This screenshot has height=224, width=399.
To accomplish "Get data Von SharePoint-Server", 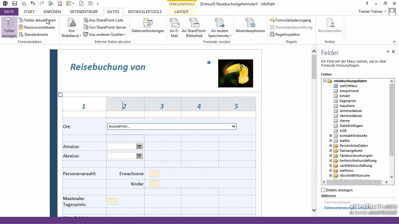I will point(105,27).
